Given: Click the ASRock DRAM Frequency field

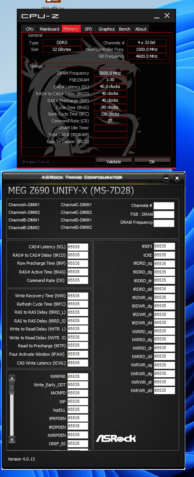Looking at the screenshot, I should [164, 223].
